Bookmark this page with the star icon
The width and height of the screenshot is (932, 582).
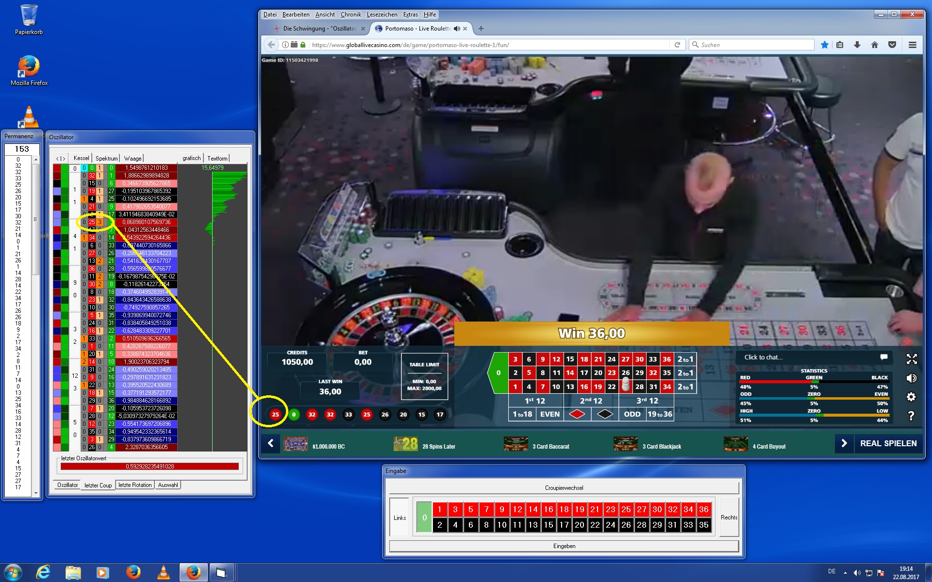click(824, 45)
